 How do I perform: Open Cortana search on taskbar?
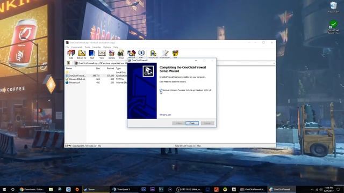pyautogui.click(x=13, y=189)
